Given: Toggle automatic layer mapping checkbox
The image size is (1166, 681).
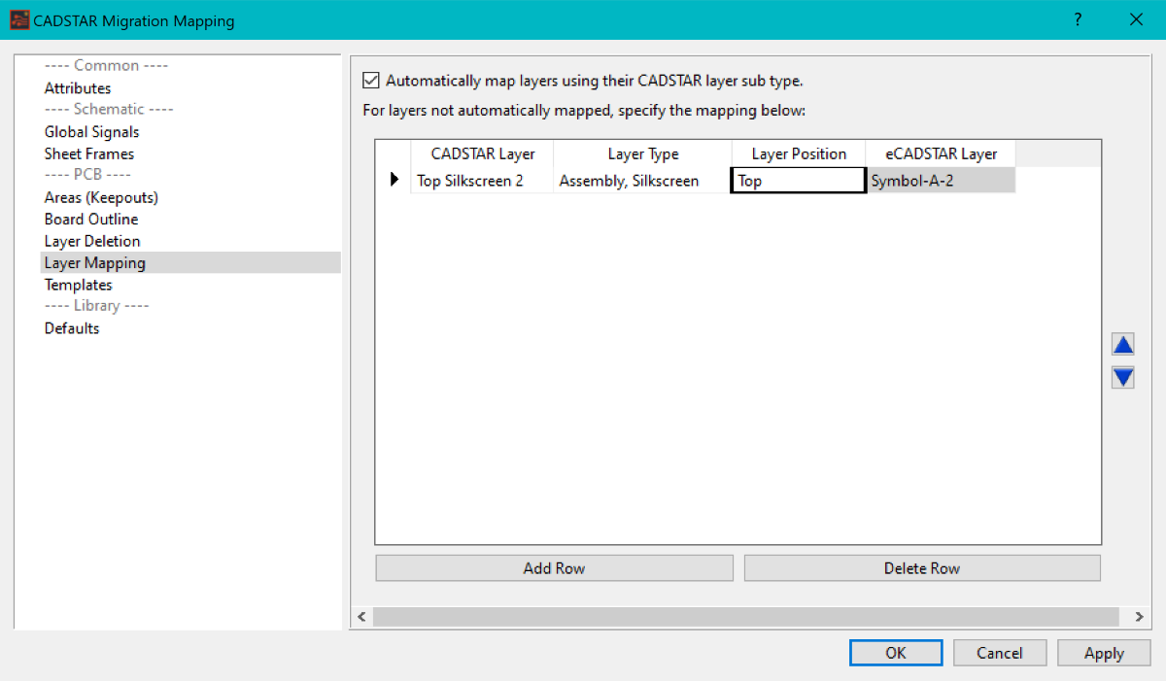Looking at the screenshot, I should coord(370,81).
